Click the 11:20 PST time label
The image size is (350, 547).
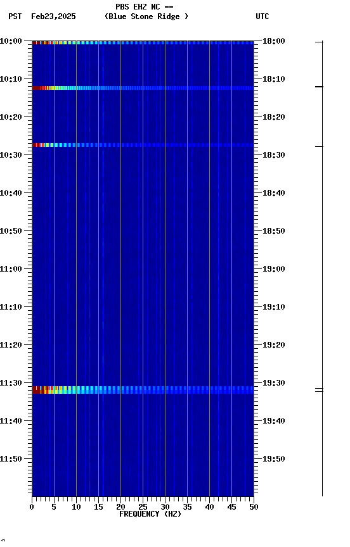11,345
